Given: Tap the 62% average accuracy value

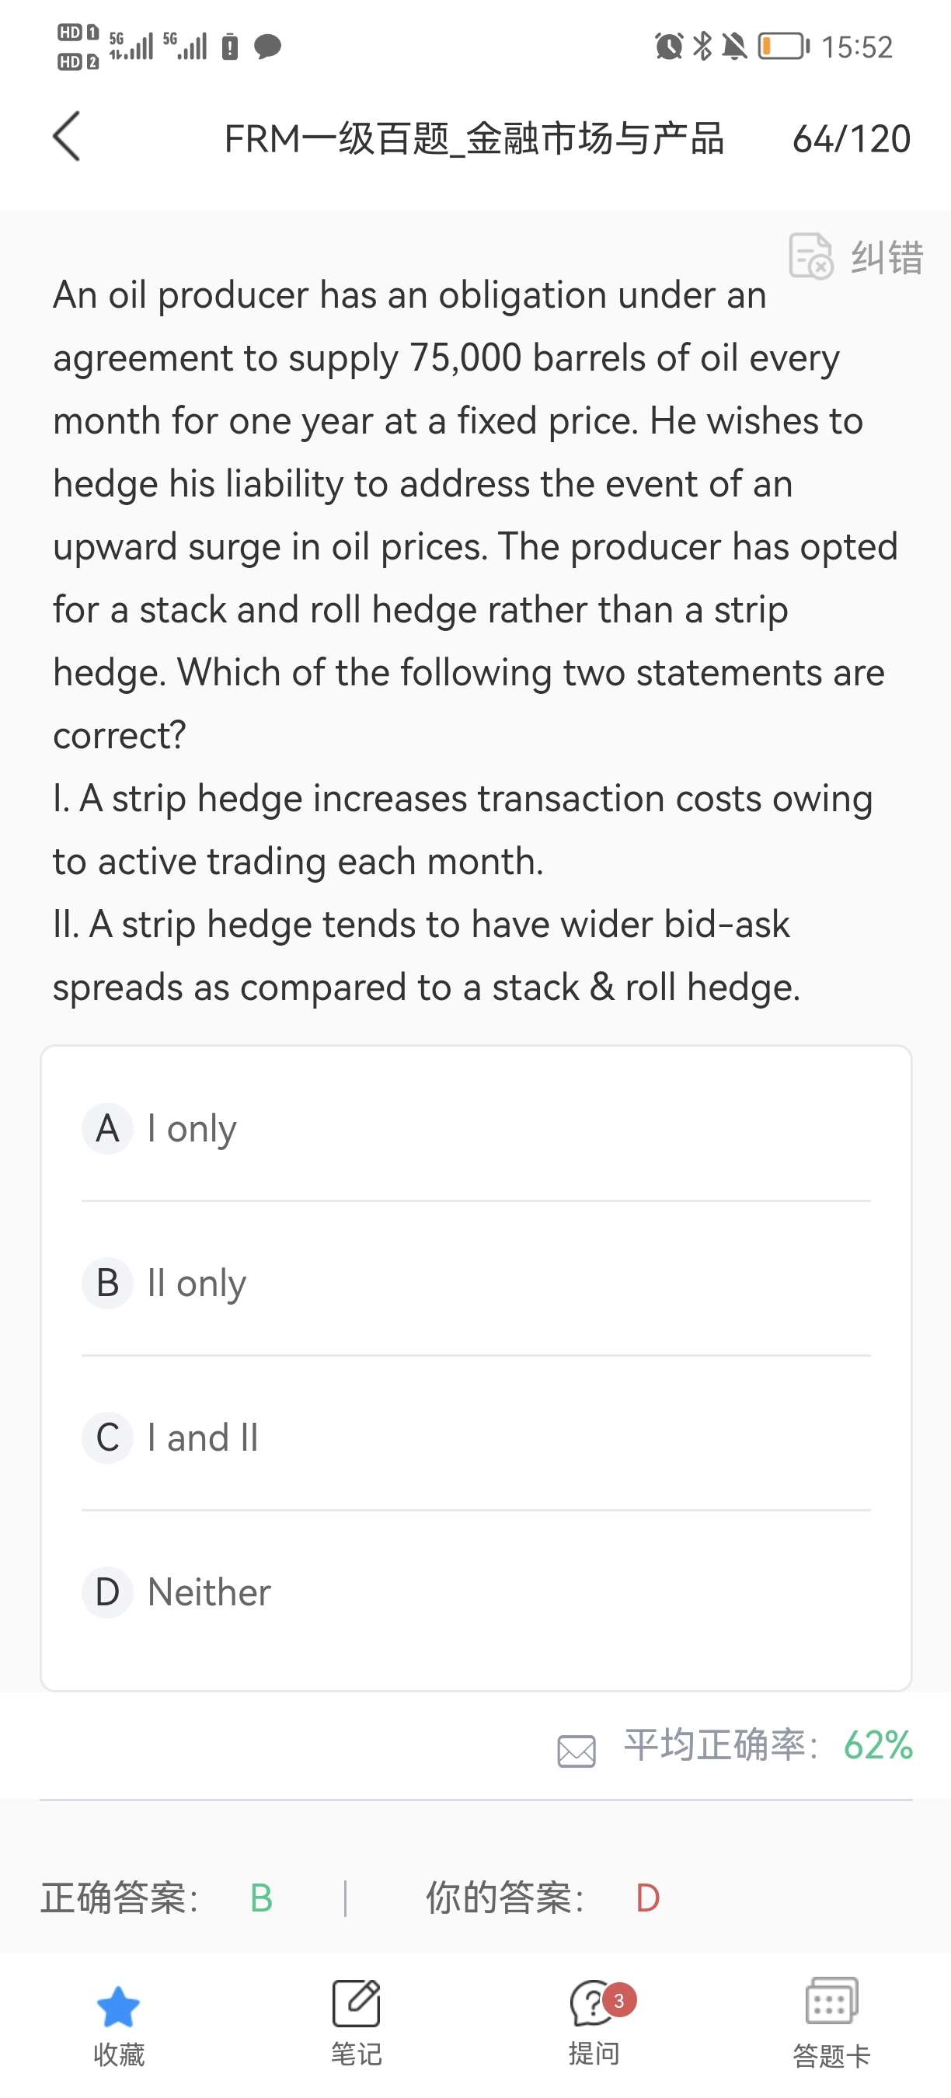Looking at the screenshot, I should pyautogui.click(x=878, y=1746).
